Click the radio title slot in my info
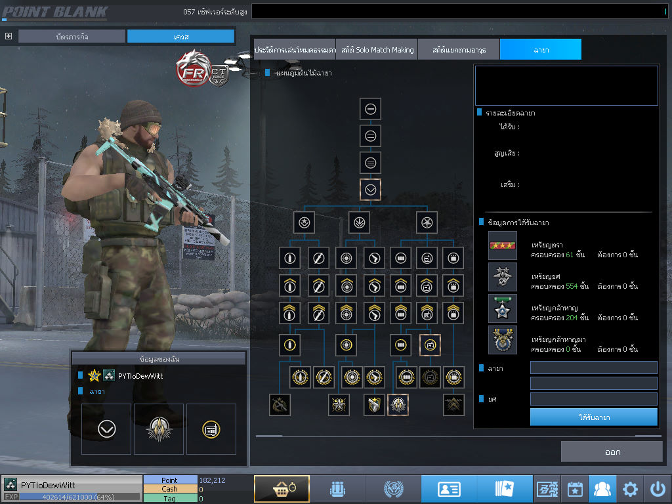Image resolution: width=672 pixels, height=504 pixels. 211,429
